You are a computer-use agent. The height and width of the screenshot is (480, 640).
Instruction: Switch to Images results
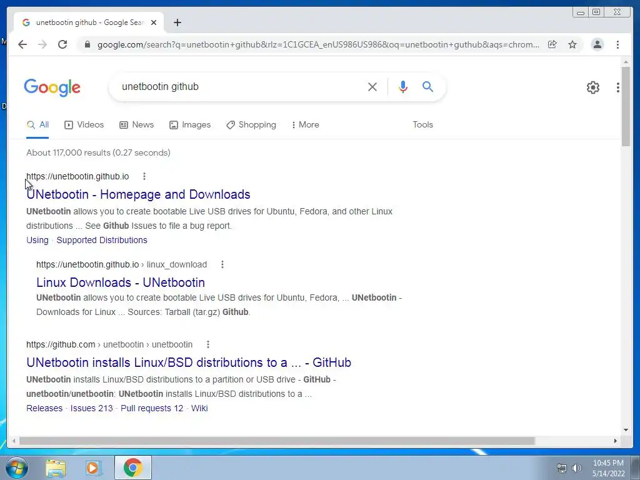pos(190,125)
